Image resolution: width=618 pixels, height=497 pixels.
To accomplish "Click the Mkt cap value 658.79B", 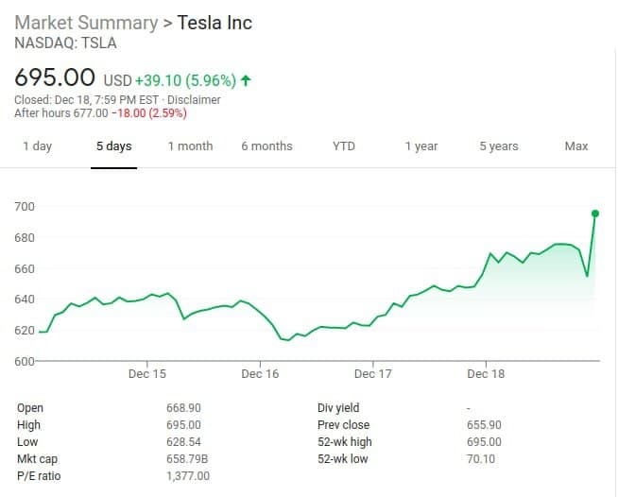I will click(x=187, y=459).
